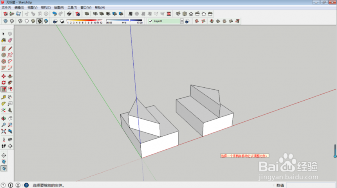The image size is (337, 188).
Task: Switch to Home house standard view
Action: pyautogui.click(x=191, y=14)
